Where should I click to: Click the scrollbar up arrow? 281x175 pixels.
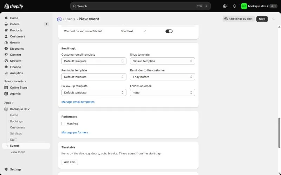[x=279, y=27]
